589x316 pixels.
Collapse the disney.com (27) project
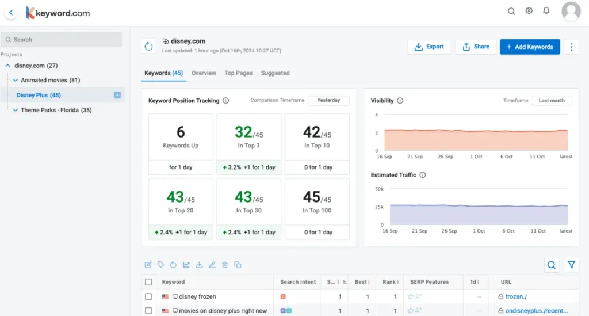coord(7,66)
